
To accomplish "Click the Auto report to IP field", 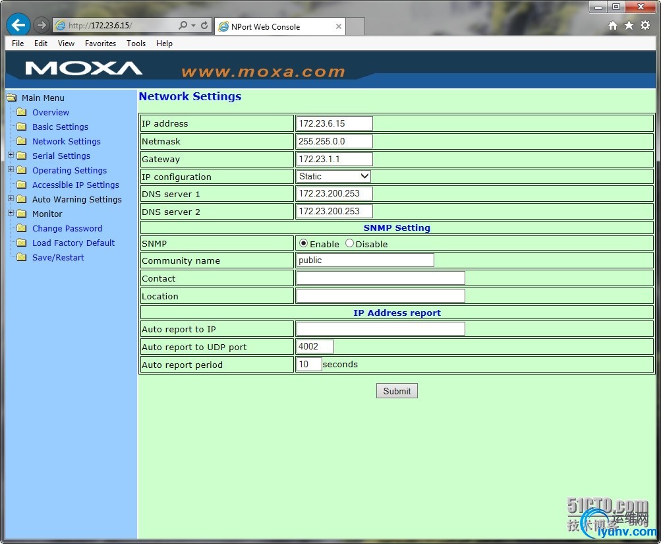I will (381, 328).
